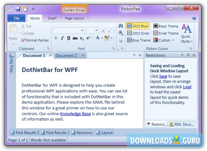Switch to the Page Layout ribbon tab
Viewport: 207px width, 151px height.
point(74,18)
